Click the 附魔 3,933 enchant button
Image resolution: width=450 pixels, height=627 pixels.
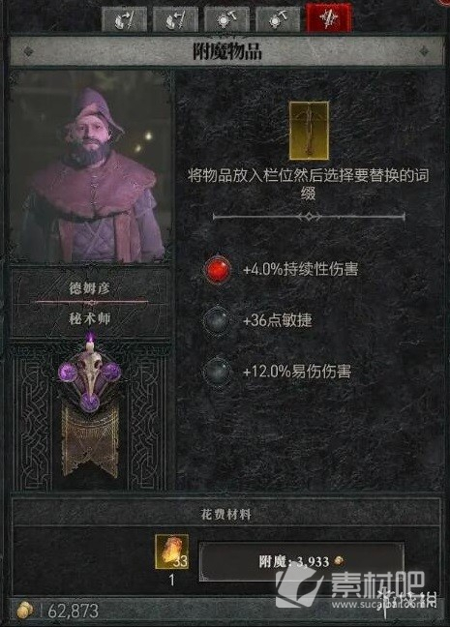tap(302, 561)
